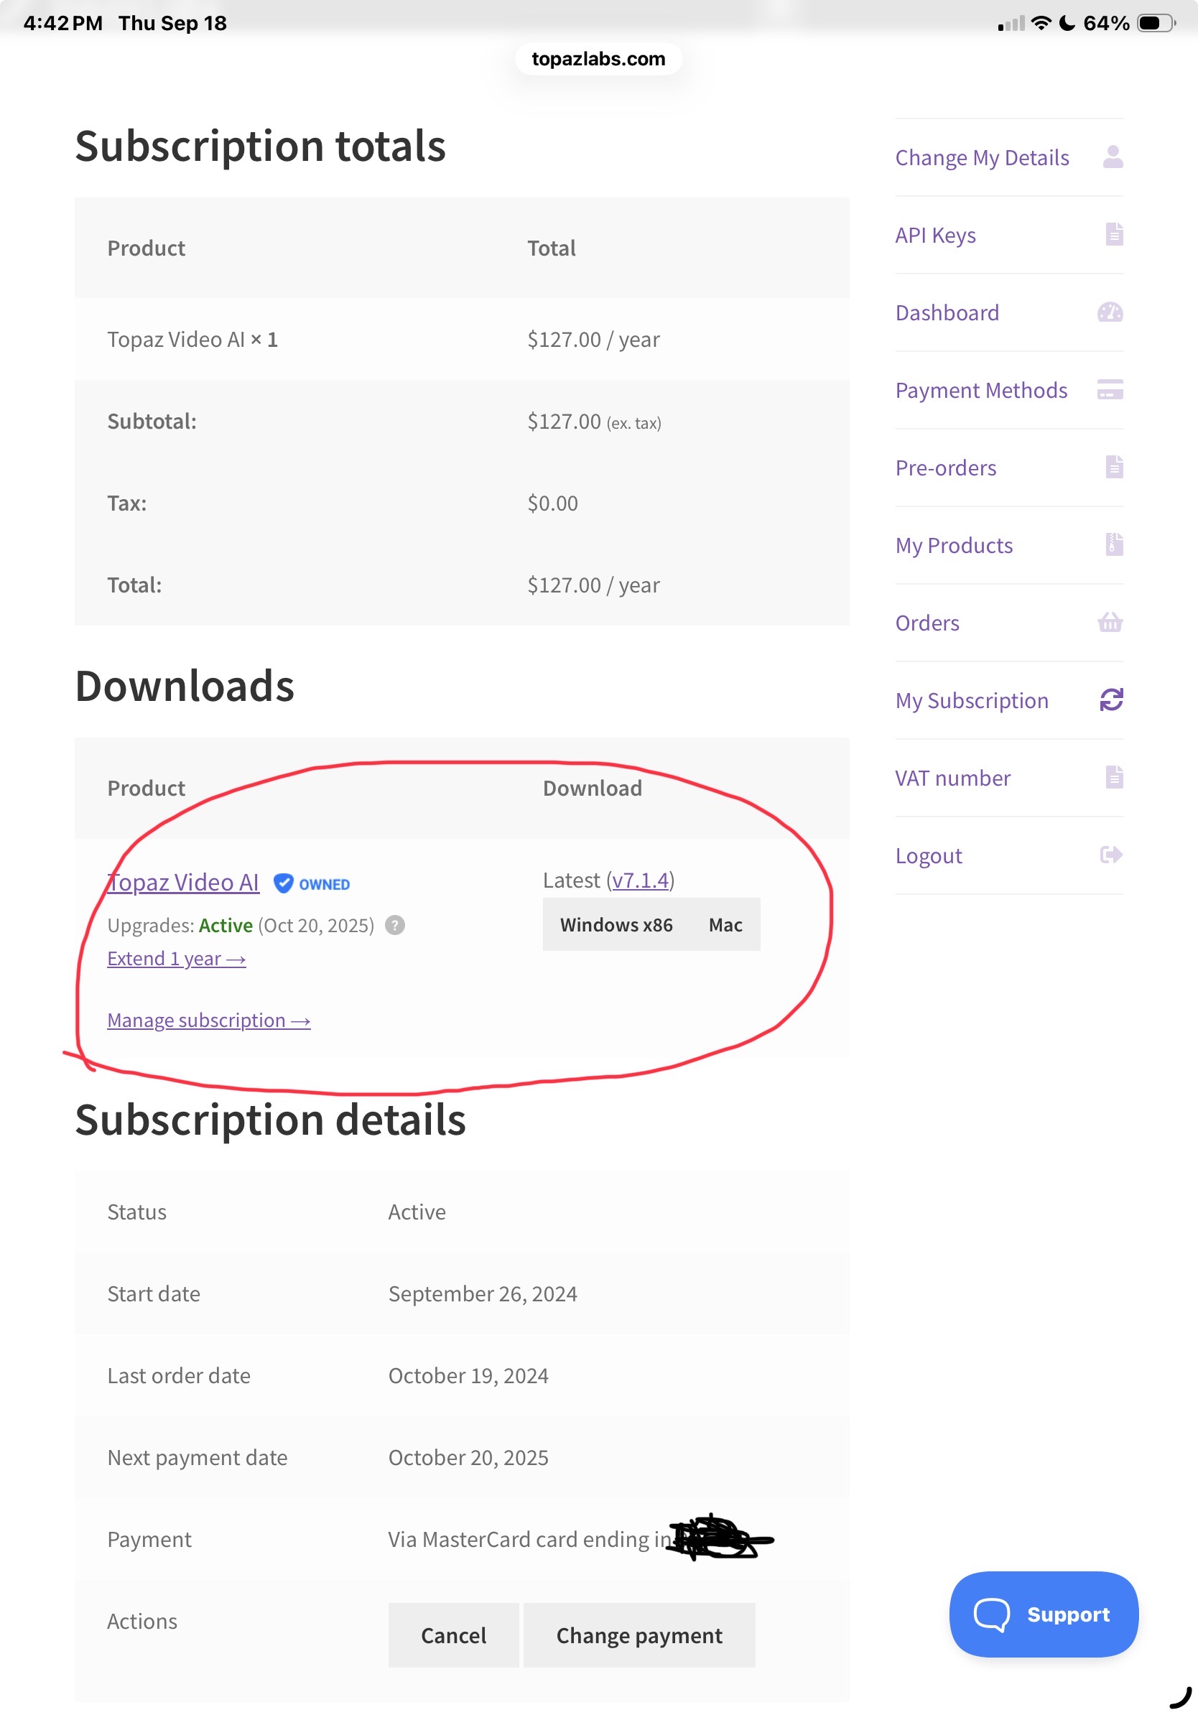
Task: Click the gauge icon beside Dashboard
Action: click(x=1110, y=312)
